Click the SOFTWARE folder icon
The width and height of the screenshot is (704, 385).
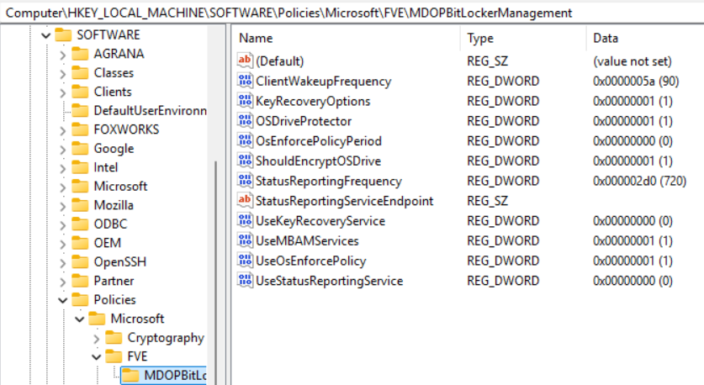pyautogui.click(x=63, y=35)
